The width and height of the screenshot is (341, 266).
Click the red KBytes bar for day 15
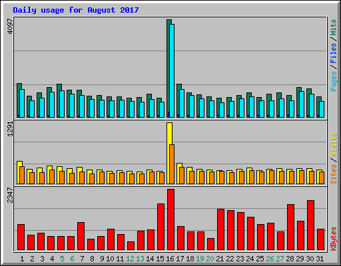161,227
